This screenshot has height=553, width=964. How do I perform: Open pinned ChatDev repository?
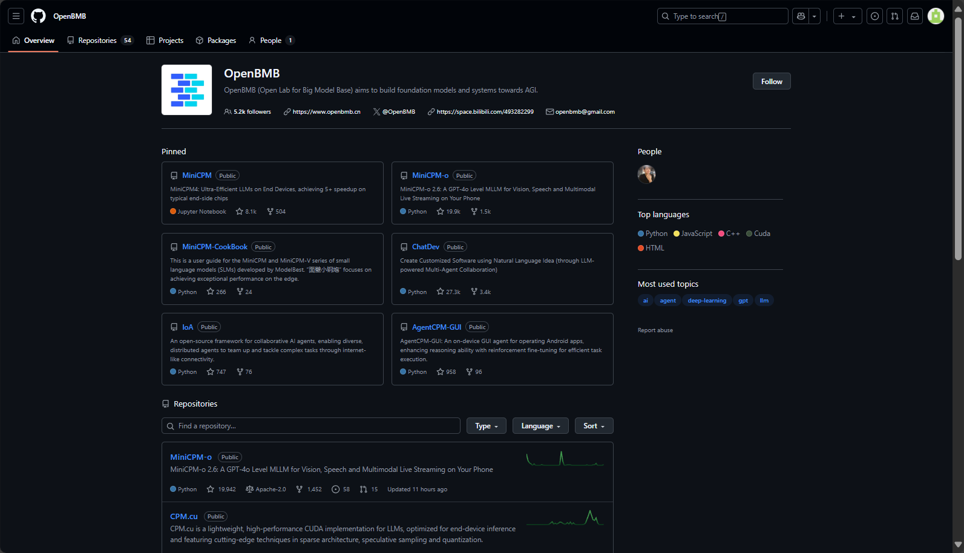pyautogui.click(x=425, y=247)
